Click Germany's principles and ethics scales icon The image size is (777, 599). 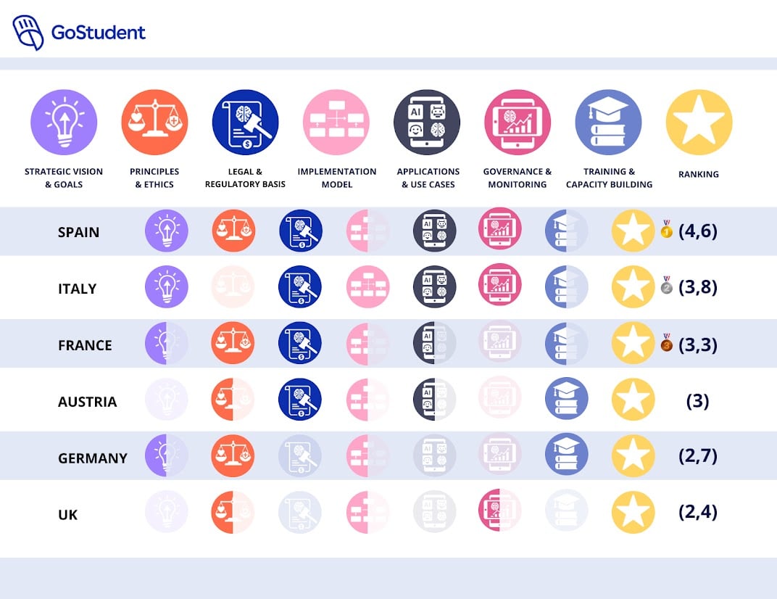233,456
